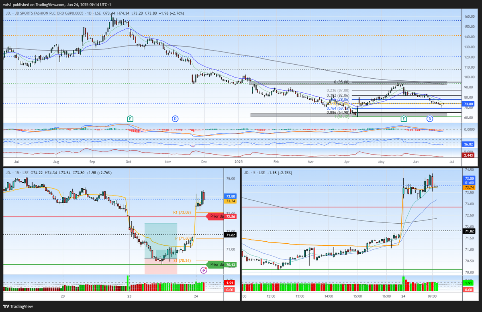
Task: Click the November dividend D marker on daily chart
Action: pos(175,118)
